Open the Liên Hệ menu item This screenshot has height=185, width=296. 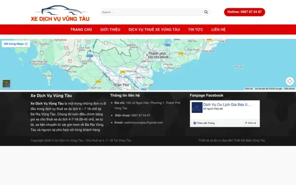tap(218, 30)
